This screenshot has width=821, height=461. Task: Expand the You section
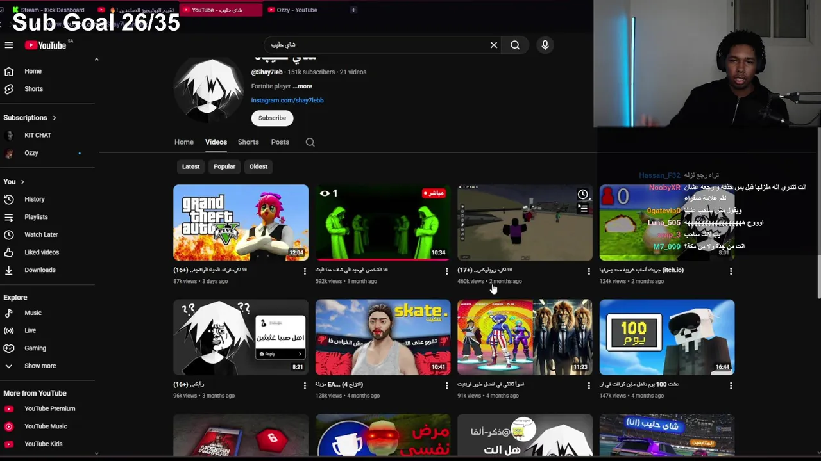pos(13,182)
